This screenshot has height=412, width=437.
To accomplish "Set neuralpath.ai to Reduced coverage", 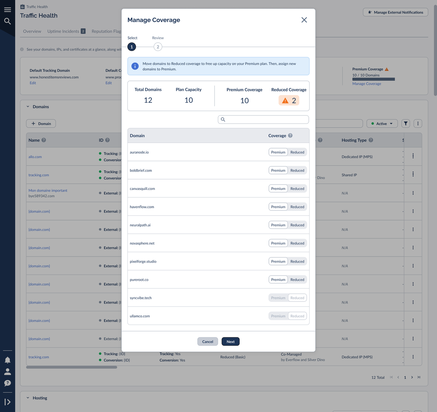I will tap(297, 225).
